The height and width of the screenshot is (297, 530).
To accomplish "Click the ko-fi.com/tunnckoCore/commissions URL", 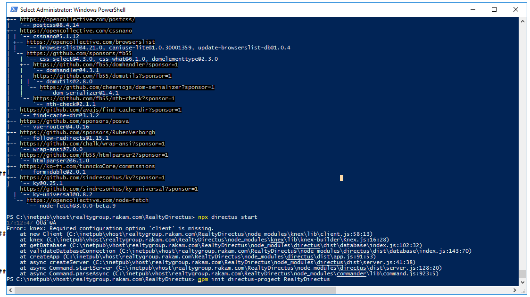I will (88, 166).
